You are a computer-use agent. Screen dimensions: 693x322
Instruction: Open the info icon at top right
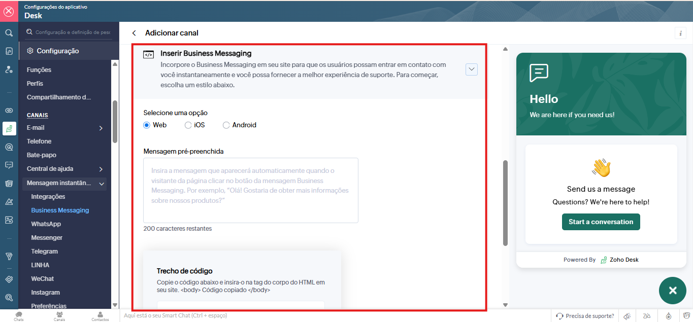tap(680, 33)
